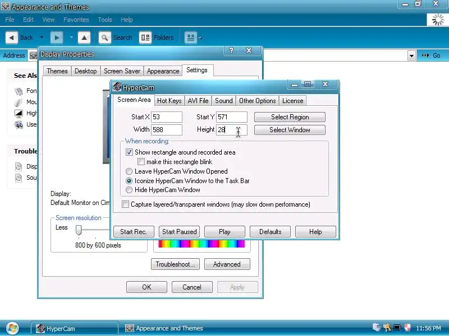Click the security shield tray icon

407,328
